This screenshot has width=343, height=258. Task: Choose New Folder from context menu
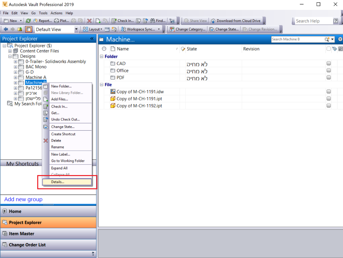coord(67,86)
